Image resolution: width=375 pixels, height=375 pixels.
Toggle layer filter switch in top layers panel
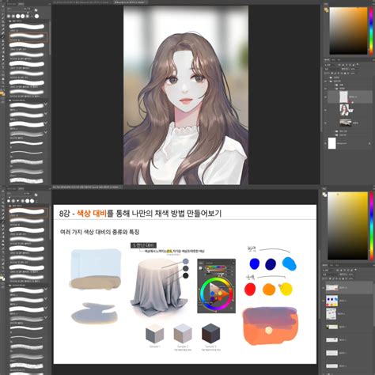click(x=358, y=64)
